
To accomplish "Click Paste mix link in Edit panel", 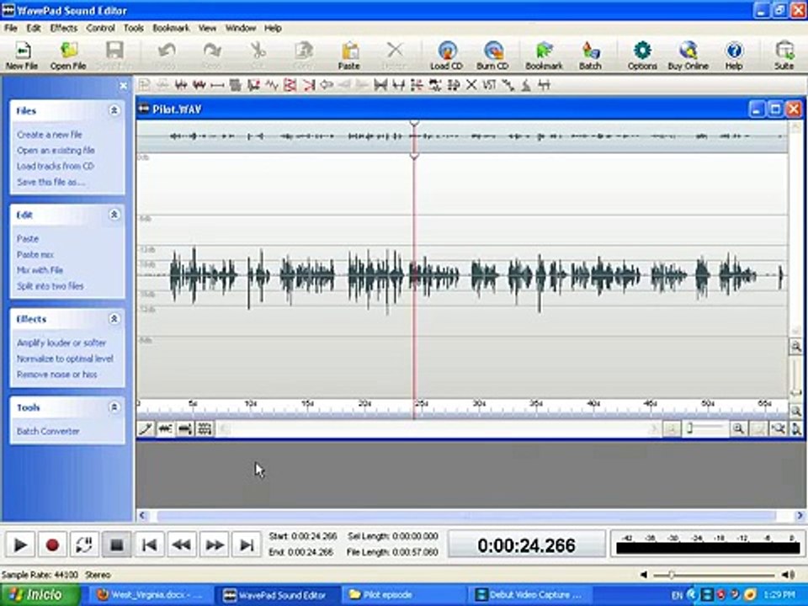I will (35, 254).
